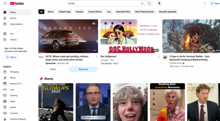
Task: Open Music under Explore
Action: tap(16, 78)
